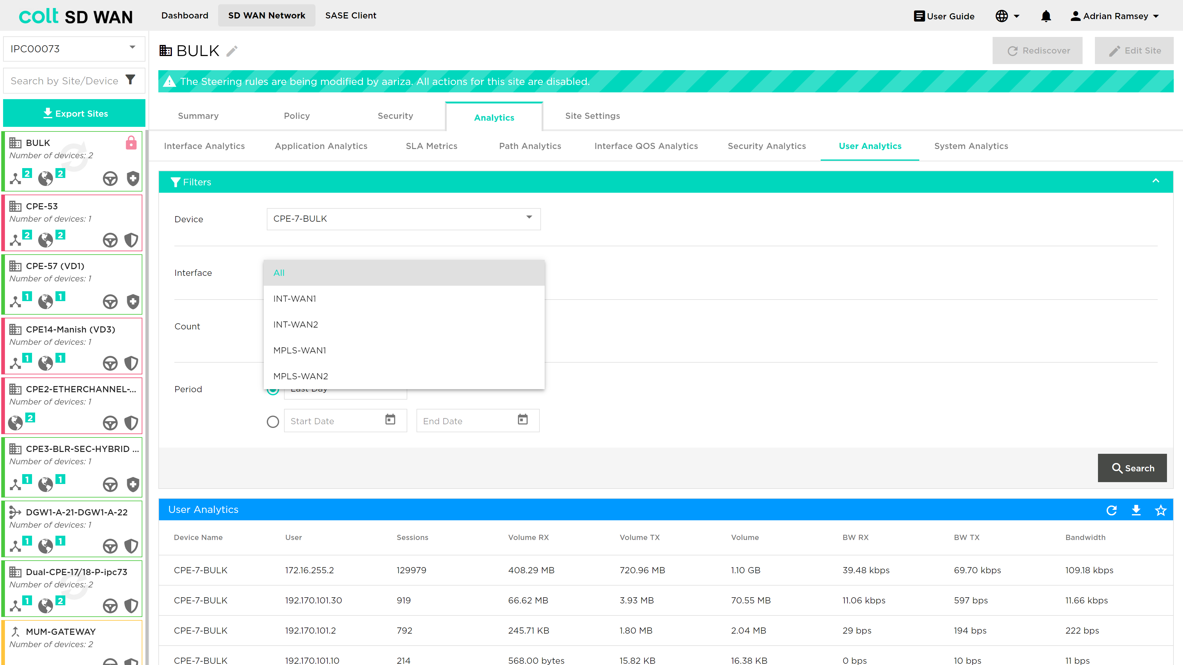Viewport: 1183px width, 665px height.
Task: Click the 192.170.101.30 user cell
Action: click(313, 600)
